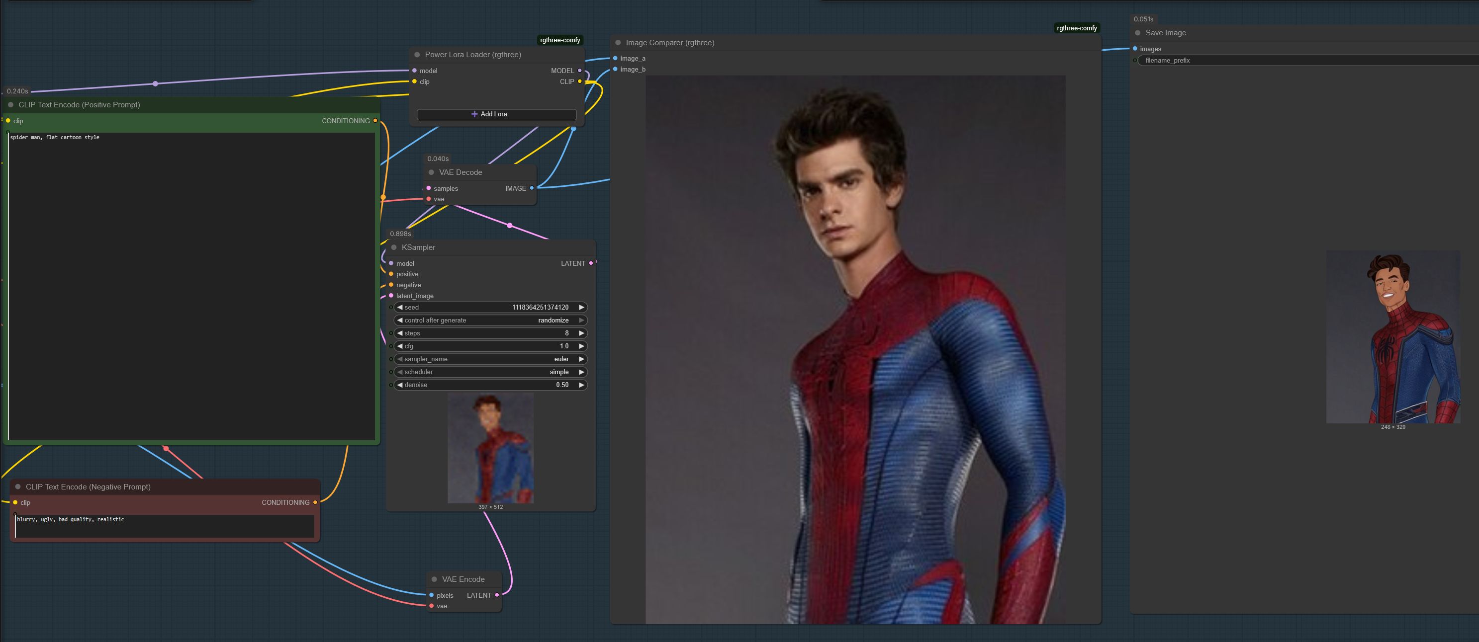Click the Image Comparer photo preview
This screenshot has width=1479, height=642.
(855, 349)
